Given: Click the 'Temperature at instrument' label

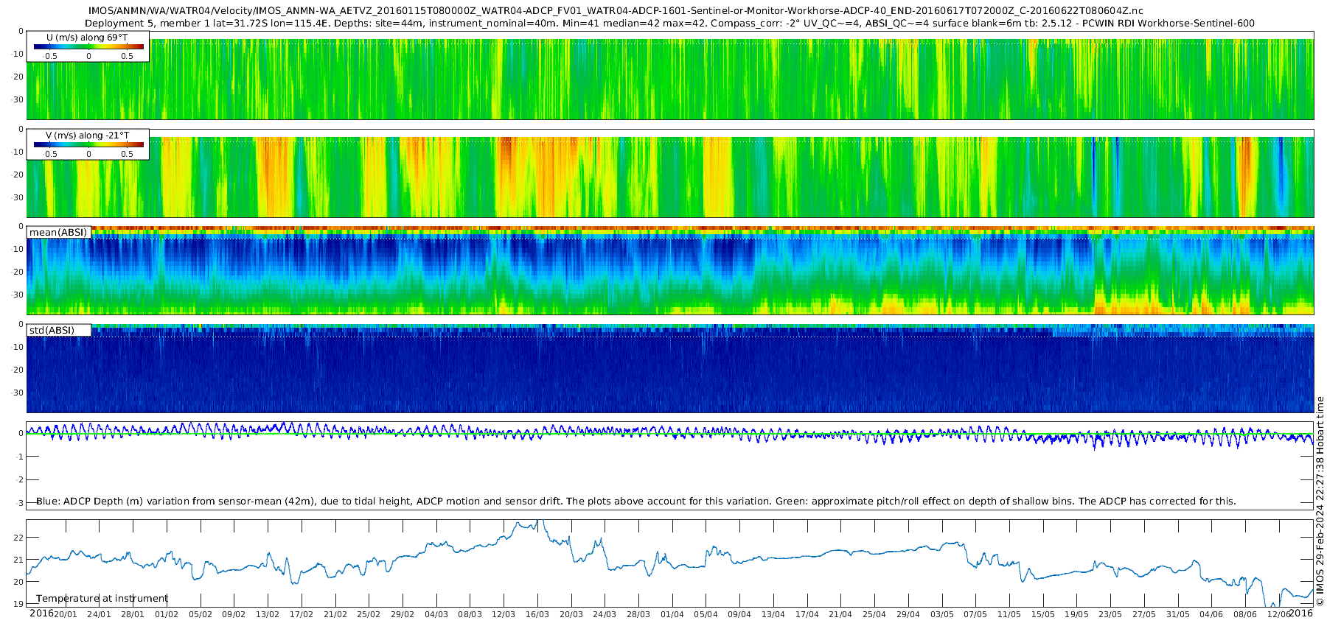Looking at the screenshot, I should (x=102, y=599).
